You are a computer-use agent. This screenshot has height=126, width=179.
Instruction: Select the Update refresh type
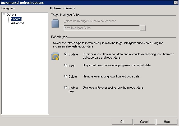(66, 54)
